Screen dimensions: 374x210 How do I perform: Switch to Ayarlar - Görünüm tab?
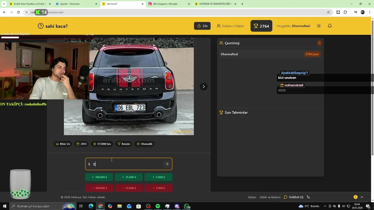click(x=77, y=4)
